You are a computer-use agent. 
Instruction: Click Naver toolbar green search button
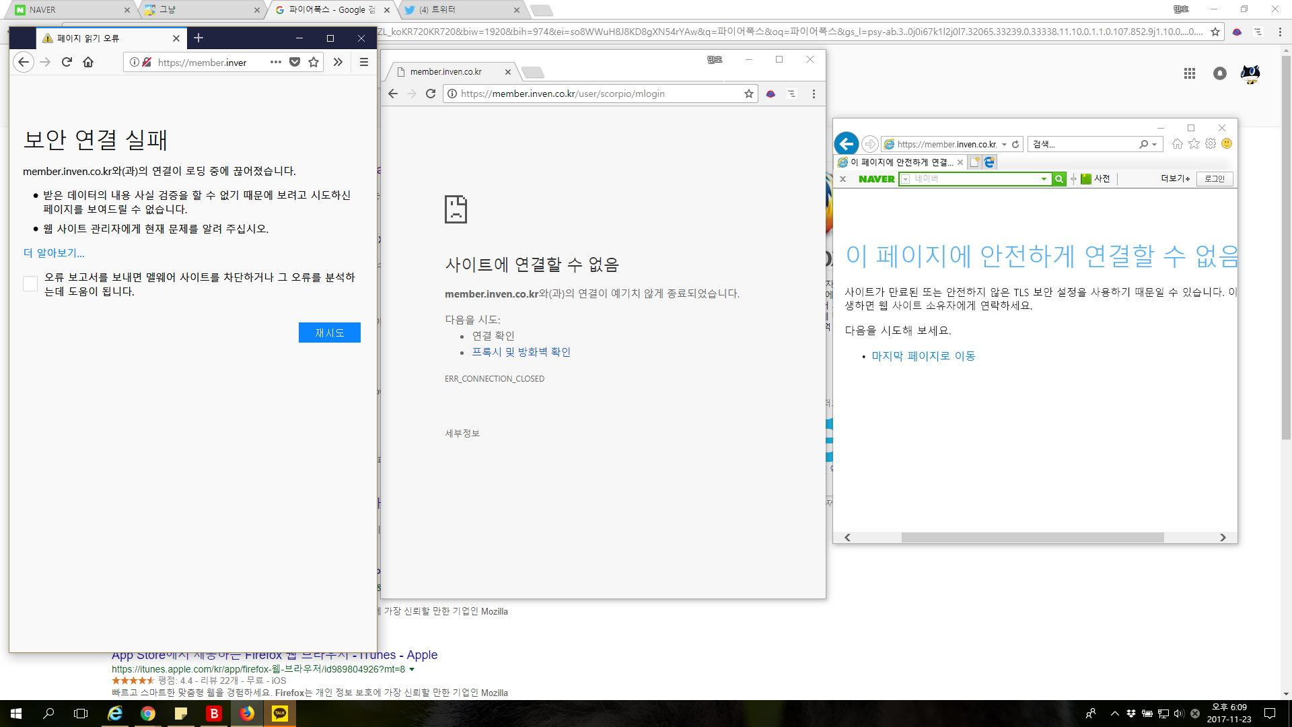tap(1059, 179)
